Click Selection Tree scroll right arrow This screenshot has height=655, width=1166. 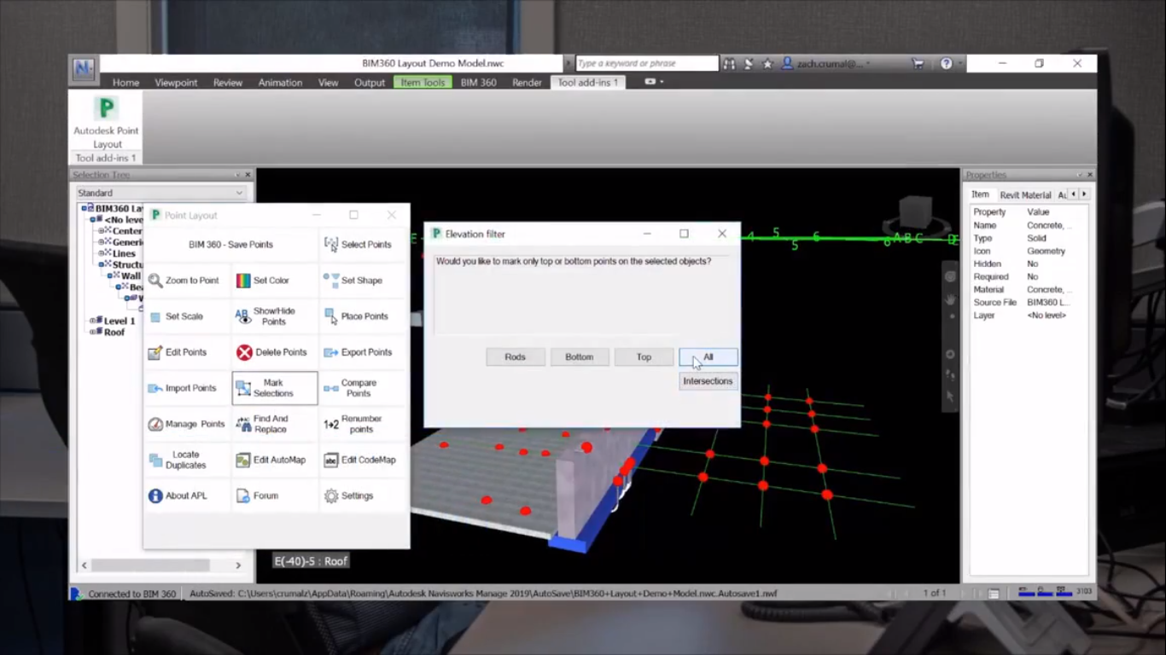pyautogui.click(x=238, y=565)
